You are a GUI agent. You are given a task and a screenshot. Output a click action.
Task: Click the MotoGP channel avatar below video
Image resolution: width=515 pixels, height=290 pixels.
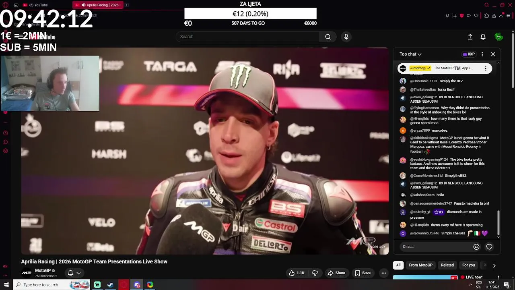tap(27, 273)
